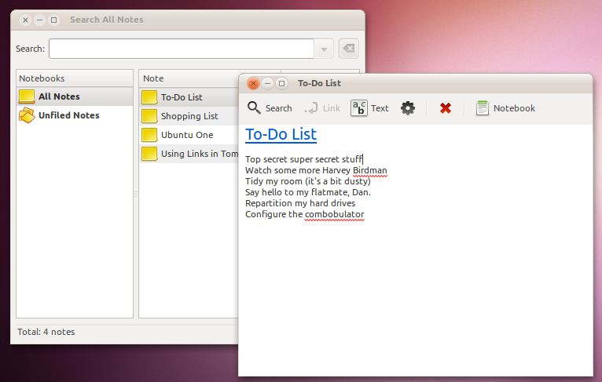Click the Notebooks column header

tap(74, 78)
